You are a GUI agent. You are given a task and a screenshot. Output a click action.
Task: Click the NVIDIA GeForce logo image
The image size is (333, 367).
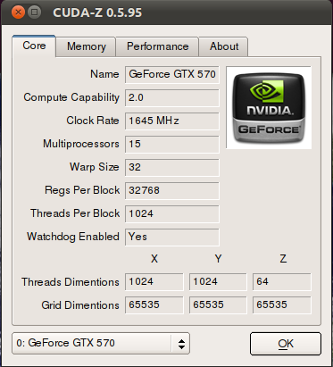click(x=269, y=107)
